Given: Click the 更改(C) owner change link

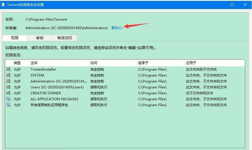Looking at the screenshot, I should (117, 28).
